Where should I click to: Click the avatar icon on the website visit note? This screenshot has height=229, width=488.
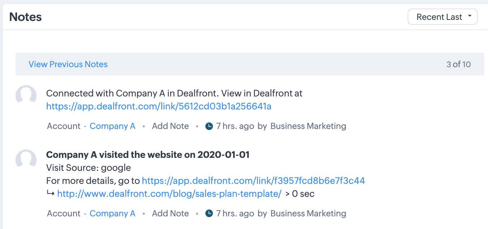click(26, 159)
